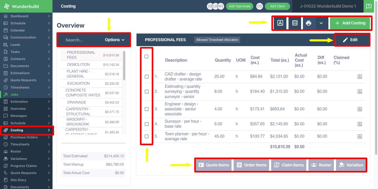Select the EXCAVATION category
The width and height of the screenshot is (378, 189).
[91, 83]
